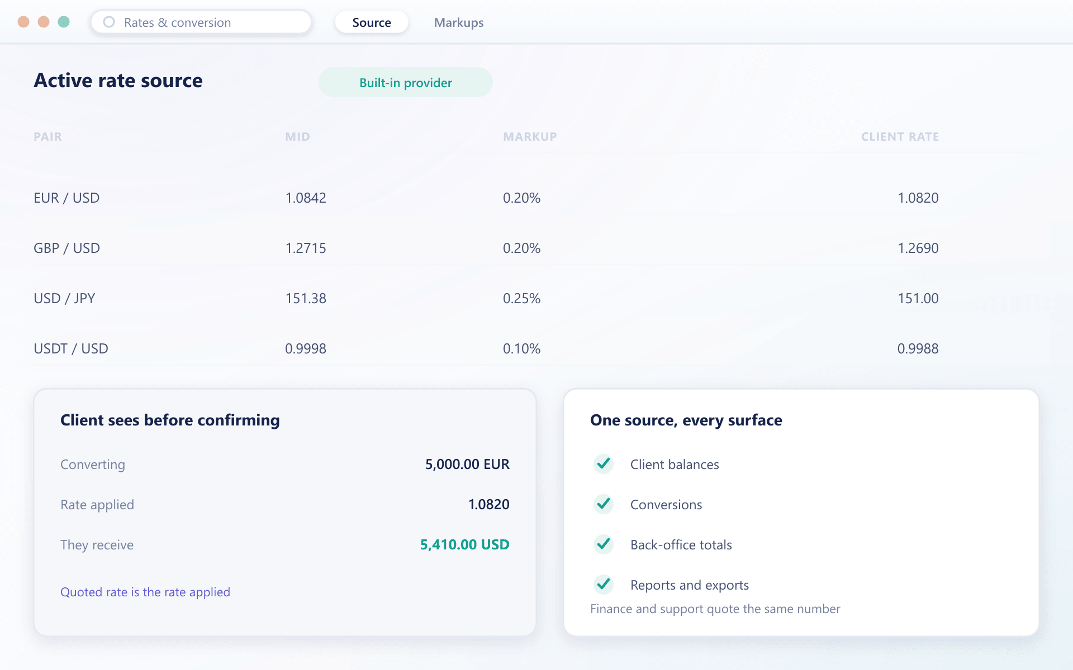
Task: Click the CLIENT RATE column header
Action: coord(900,137)
